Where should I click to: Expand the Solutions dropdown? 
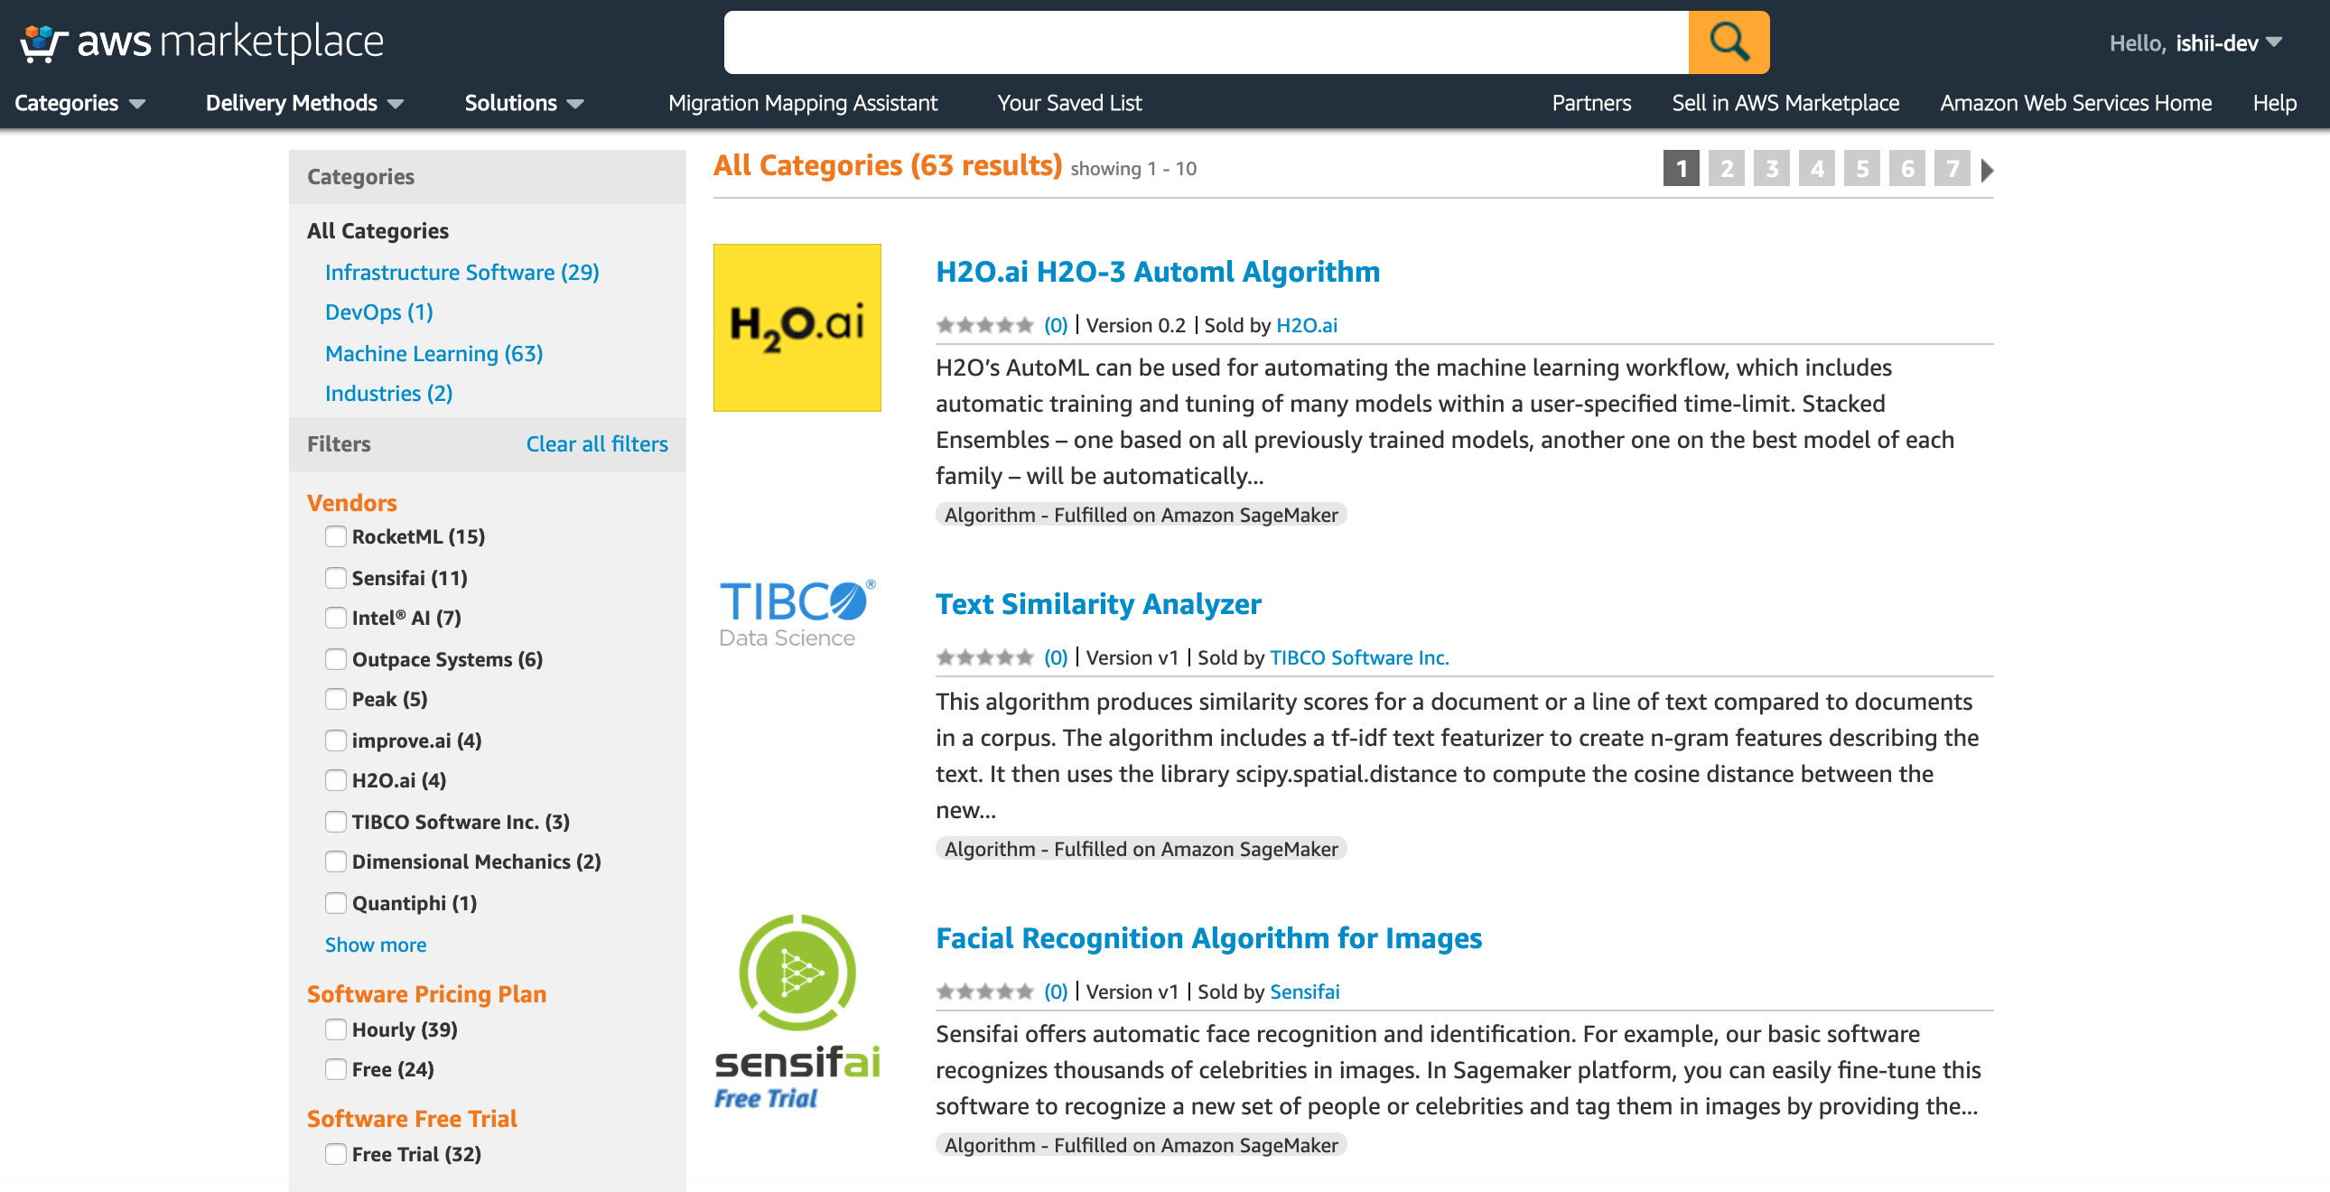coord(525,103)
